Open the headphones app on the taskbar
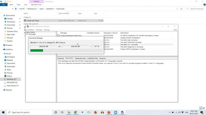The width and height of the screenshot is (206, 115). click(102, 112)
